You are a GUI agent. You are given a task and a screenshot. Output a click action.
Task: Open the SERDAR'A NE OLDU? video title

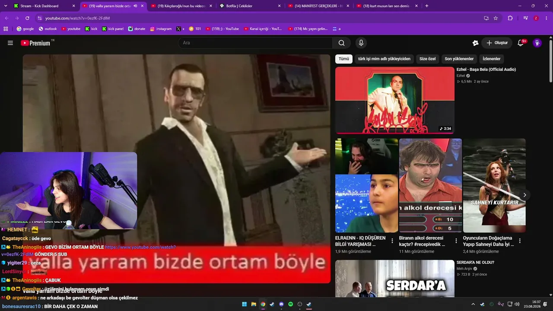coord(475,262)
